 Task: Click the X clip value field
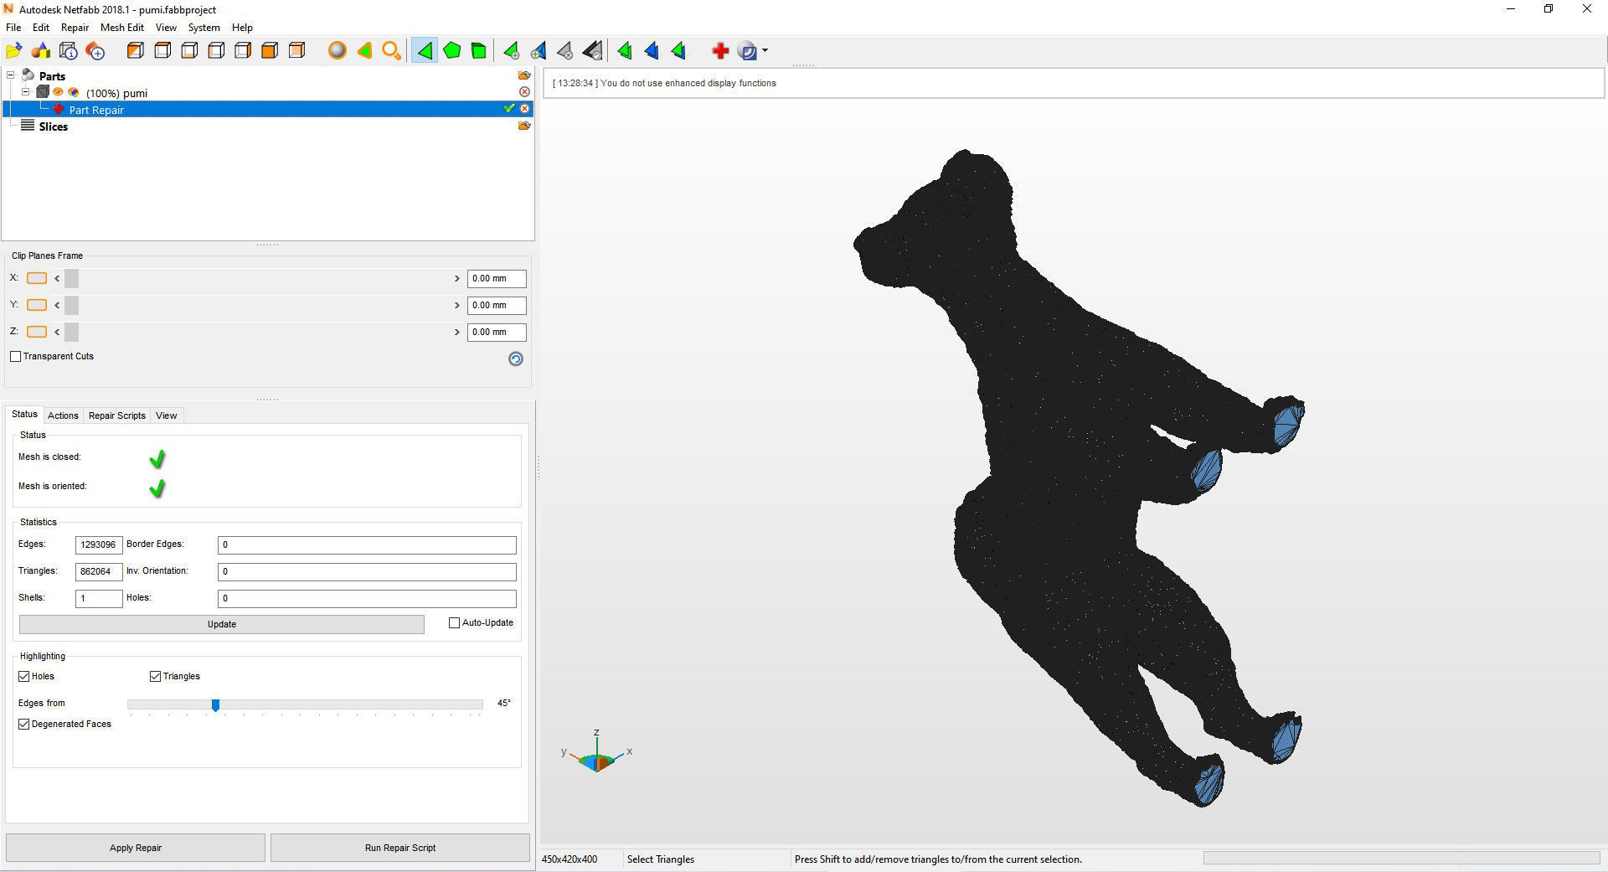pos(497,278)
